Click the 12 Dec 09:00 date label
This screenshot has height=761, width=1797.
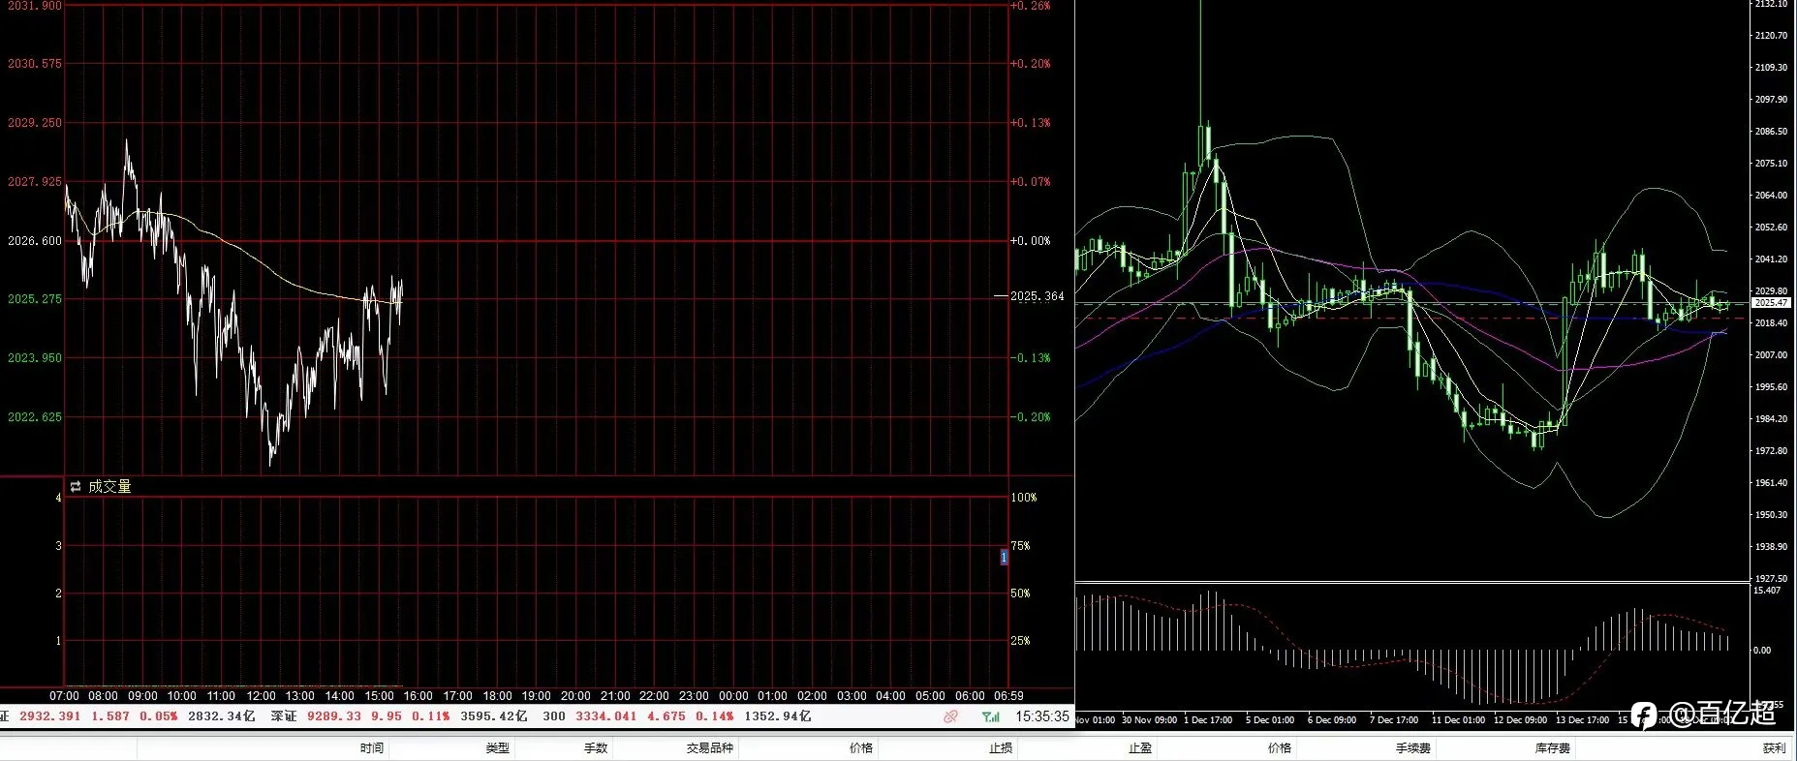click(x=1520, y=720)
